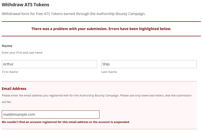
Task: Click the Last Name field containing Ship
Action: tap(149, 64)
